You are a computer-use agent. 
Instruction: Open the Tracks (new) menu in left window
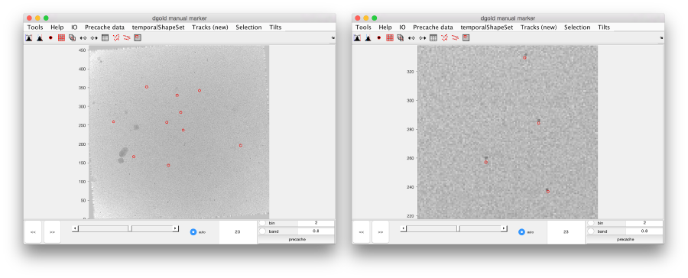210,27
